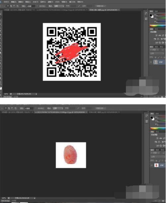Select Add to Selection mode in bottom options bar
Image resolution: width=166 pixels, height=203 pixels.
(x=9, y=108)
